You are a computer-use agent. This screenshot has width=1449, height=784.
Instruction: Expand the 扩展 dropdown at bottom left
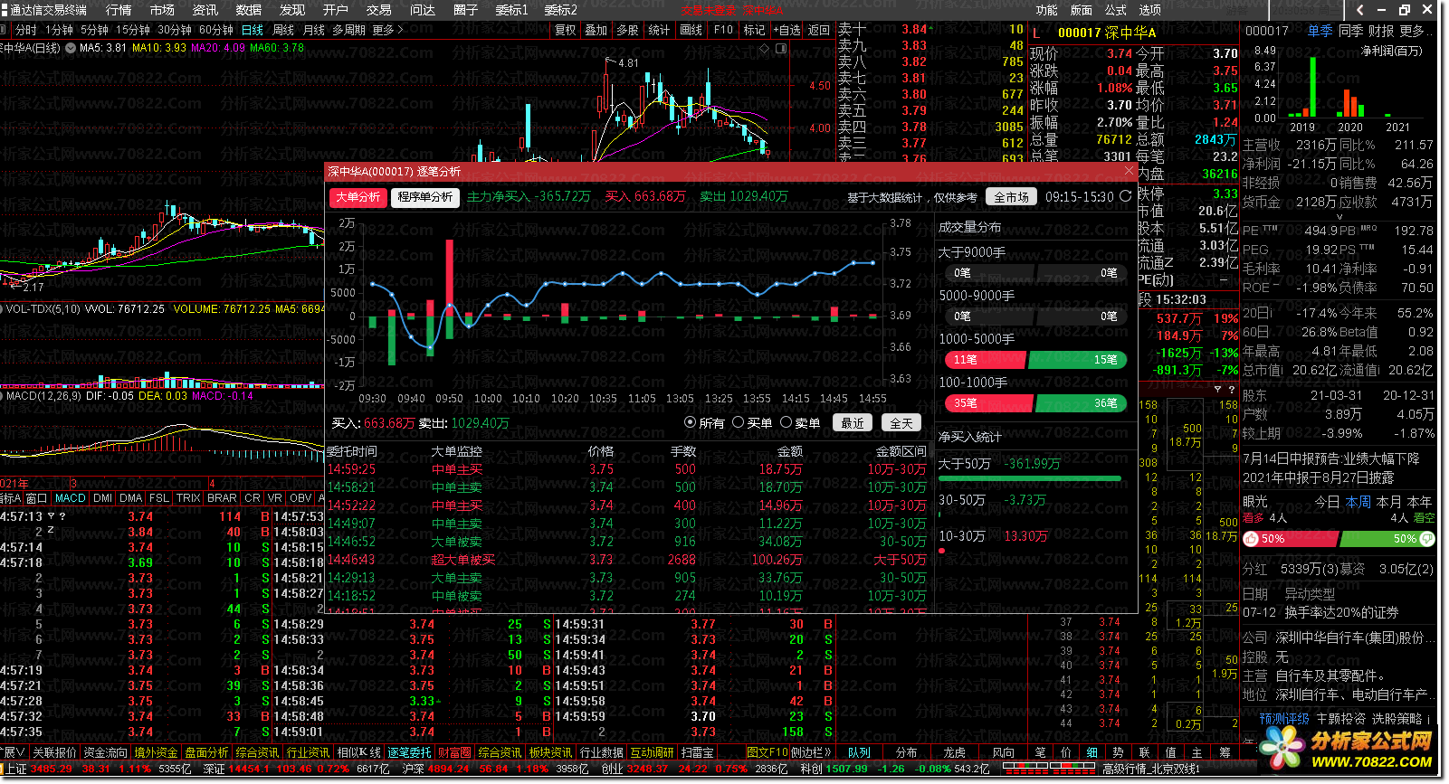[13, 752]
